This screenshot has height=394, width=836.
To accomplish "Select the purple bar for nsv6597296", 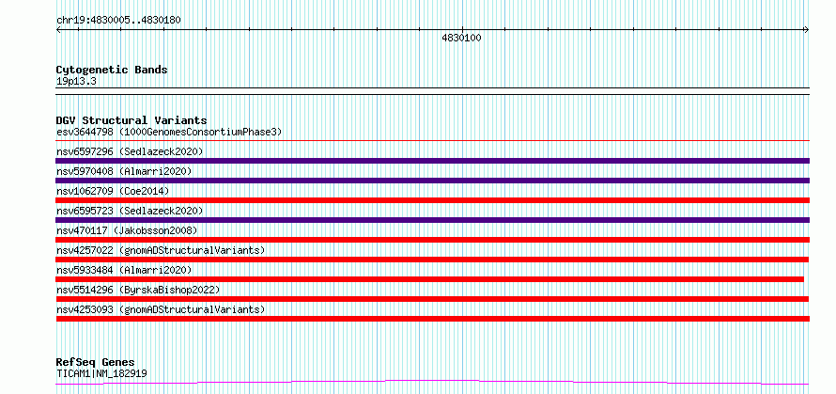I will 433,161.
